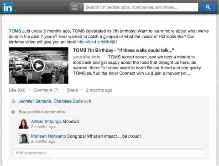219x166 pixels.
Task: Open Jennifer Samaria's profile
Action: tap(35, 101)
